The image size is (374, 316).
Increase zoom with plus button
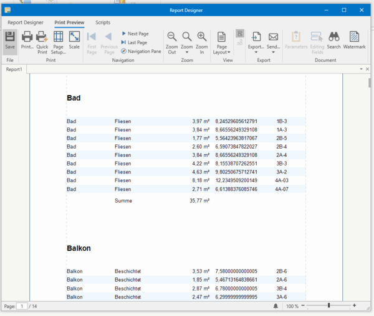(355, 305)
